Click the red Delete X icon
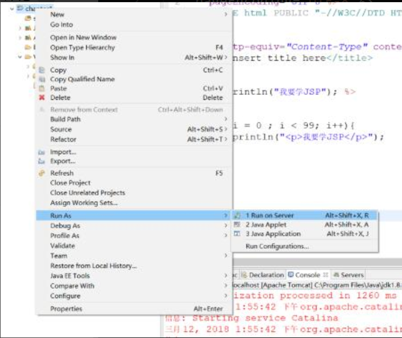402x338 pixels. (x=42, y=98)
